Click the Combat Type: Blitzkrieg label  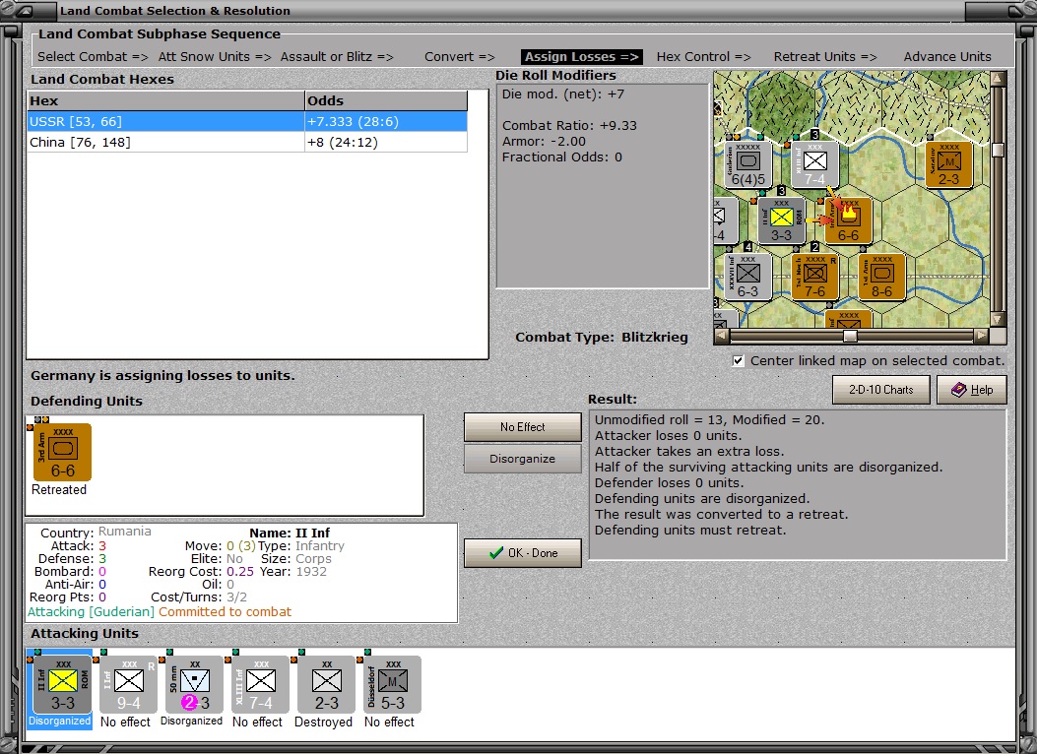[x=601, y=337]
